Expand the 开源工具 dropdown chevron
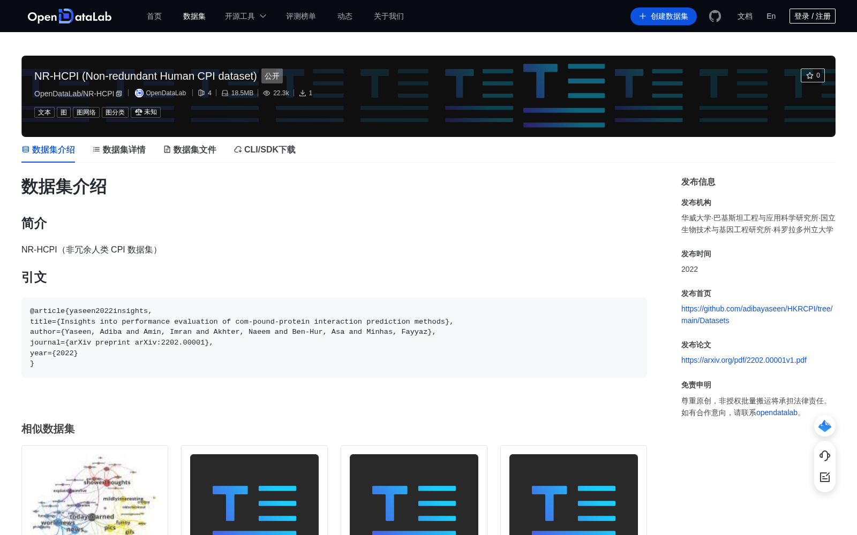 [263, 16]
